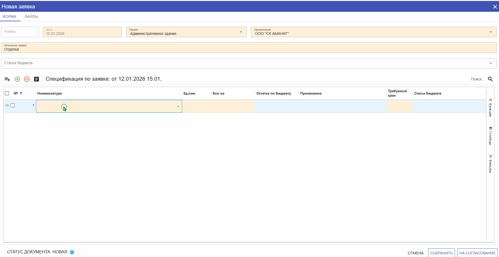
Task: Open the Статья бюджета dropdown
Action: (491, 63)
